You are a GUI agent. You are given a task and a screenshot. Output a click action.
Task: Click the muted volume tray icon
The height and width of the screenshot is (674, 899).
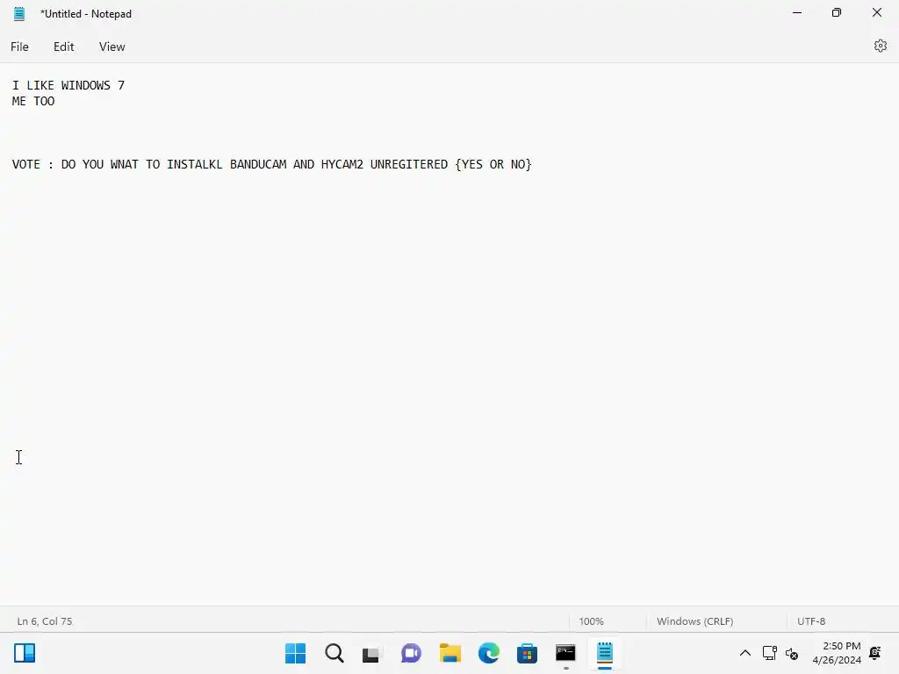792,653
